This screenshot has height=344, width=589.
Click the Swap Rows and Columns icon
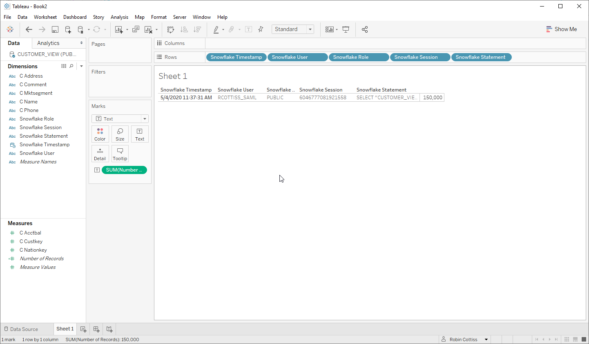(x=171, y=29)
